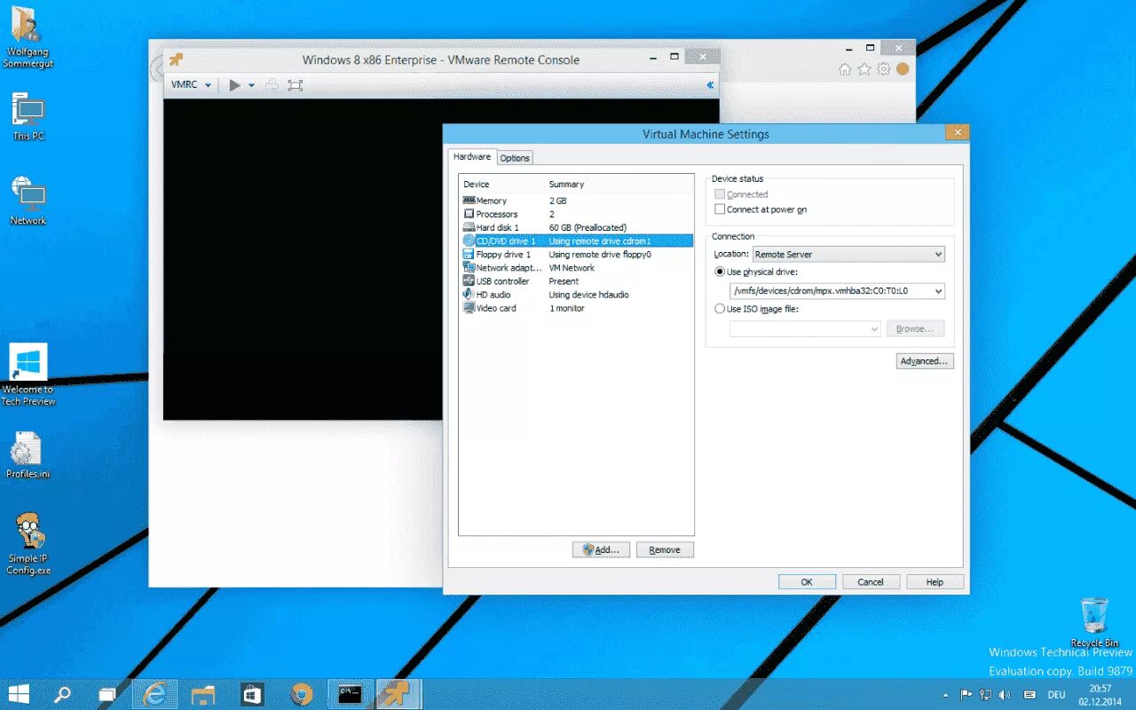The width and height of the screenshot is (1136, 710).
Task: Cancel the Virtual Machine Settings dialog
Action: point(871,582)
